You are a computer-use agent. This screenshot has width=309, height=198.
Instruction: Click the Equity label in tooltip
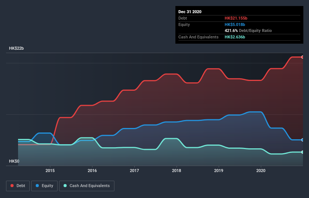point(184,24)
